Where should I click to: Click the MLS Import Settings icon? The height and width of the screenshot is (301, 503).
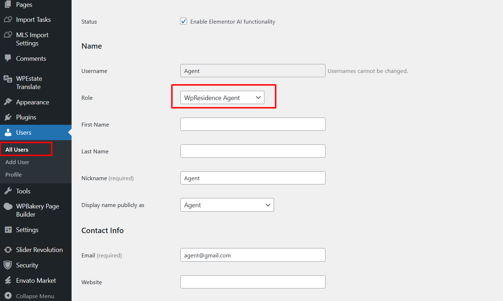[8, 35]
